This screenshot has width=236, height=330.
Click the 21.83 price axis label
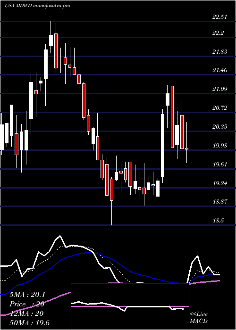pyautogui.click(x=219, y=52)
